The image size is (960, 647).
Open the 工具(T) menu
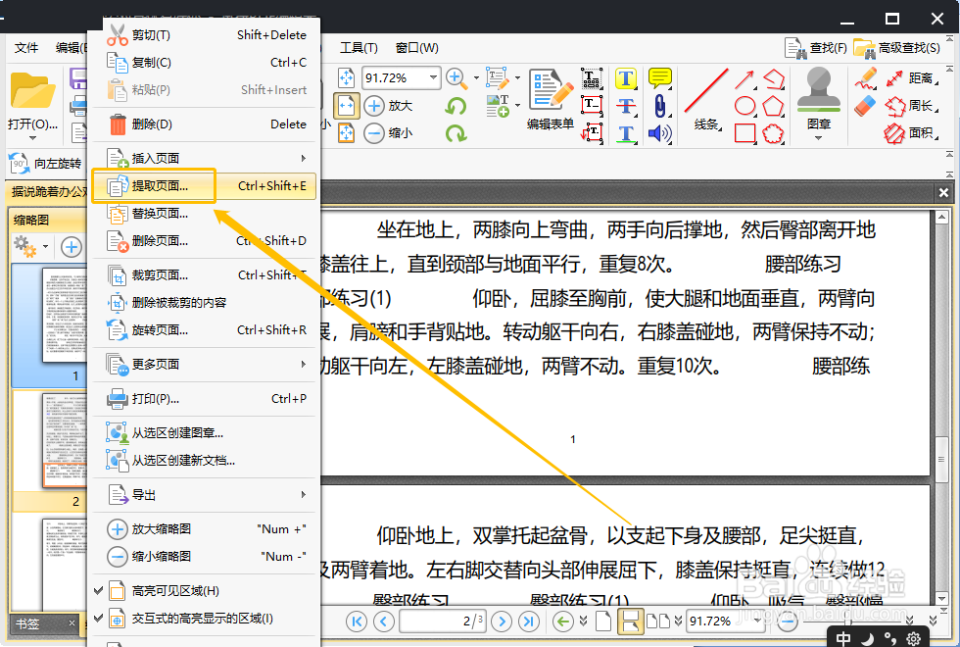359,47
